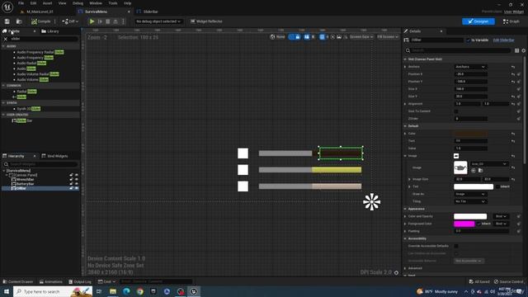Image resolution: width=528 pixels, height=297 pixels.
Task: Switch to Graph mode
Action: click(x=511, y=21)
